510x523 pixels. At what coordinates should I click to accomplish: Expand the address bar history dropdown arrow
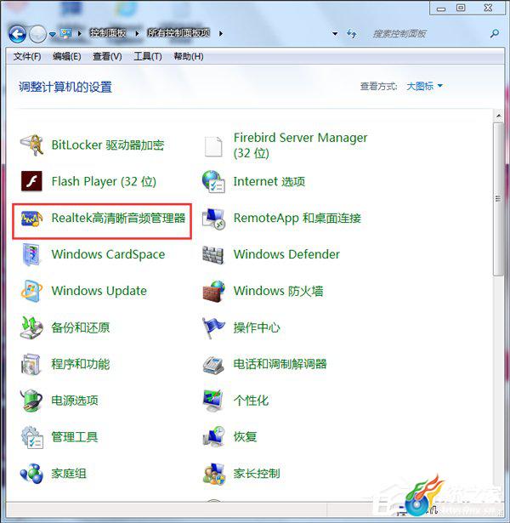(335, 33)
